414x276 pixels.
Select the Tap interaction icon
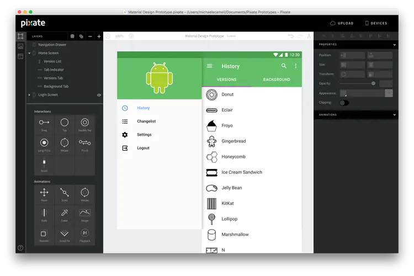point(65,123)
